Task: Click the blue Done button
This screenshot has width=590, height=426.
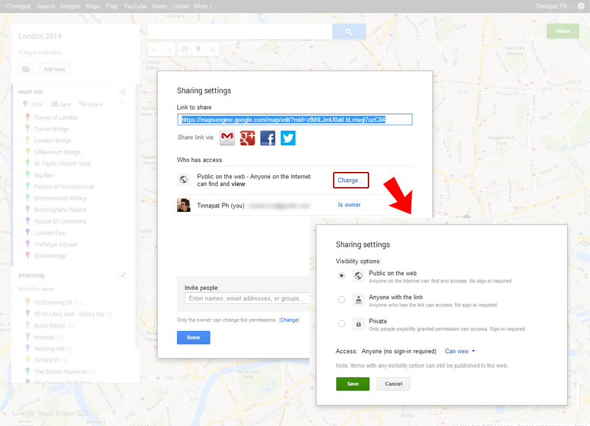Action: (x=193, y=337)
